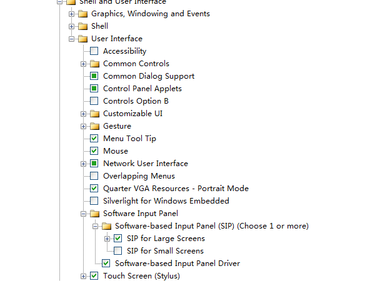This screenshot has height=281, width=375.
Task: Collapse the User Interface tree node
Action: coord(71,39)
